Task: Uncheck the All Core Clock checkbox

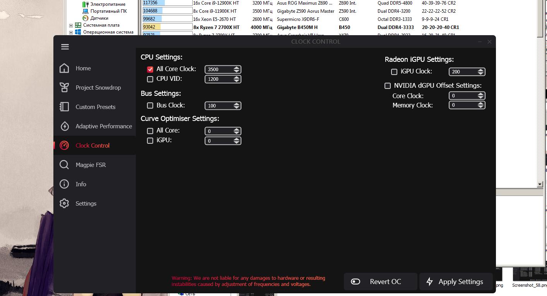Action: click(150, 70)
